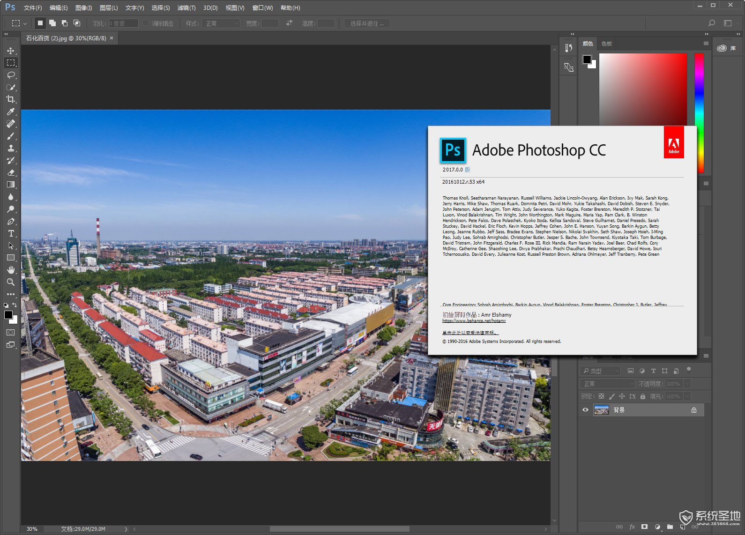Select the Eraser tool
Viewport: 745px width, 535px height.
pyautogui.click(x=11, y=172)
